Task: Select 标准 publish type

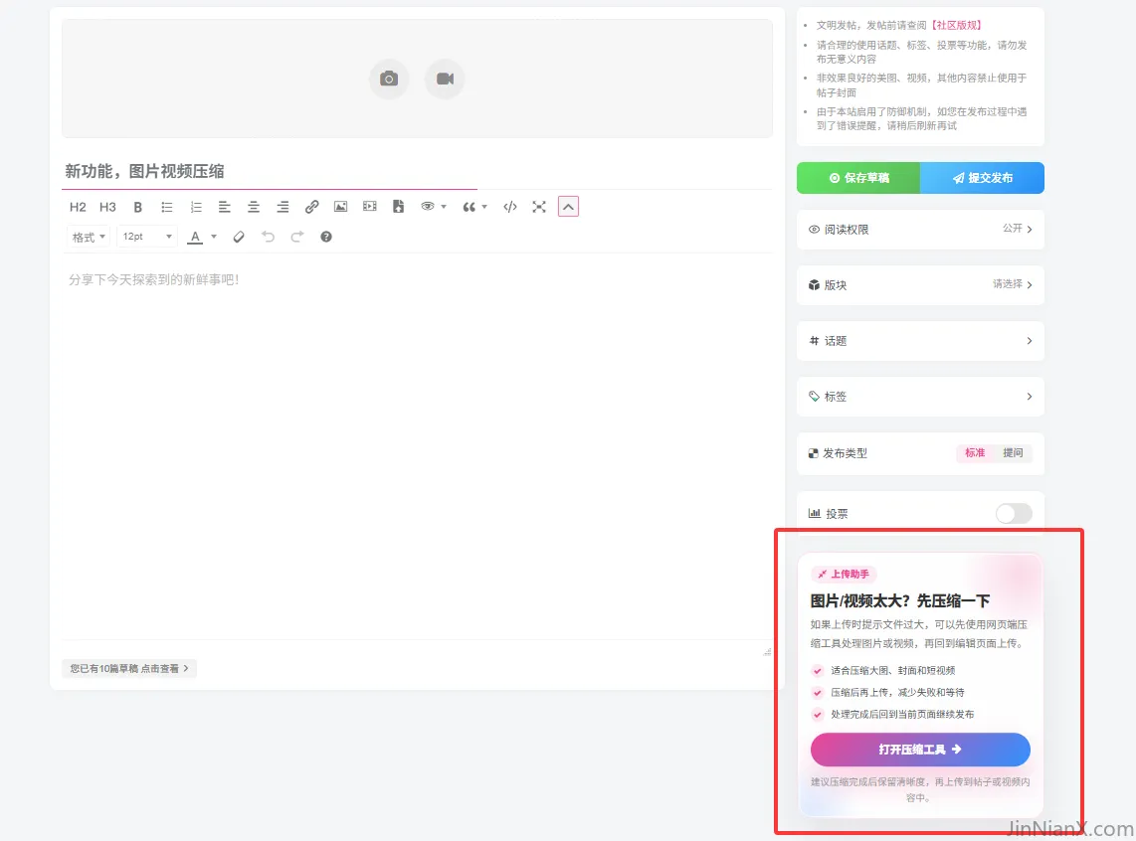Action: click(x=975, y=453)
